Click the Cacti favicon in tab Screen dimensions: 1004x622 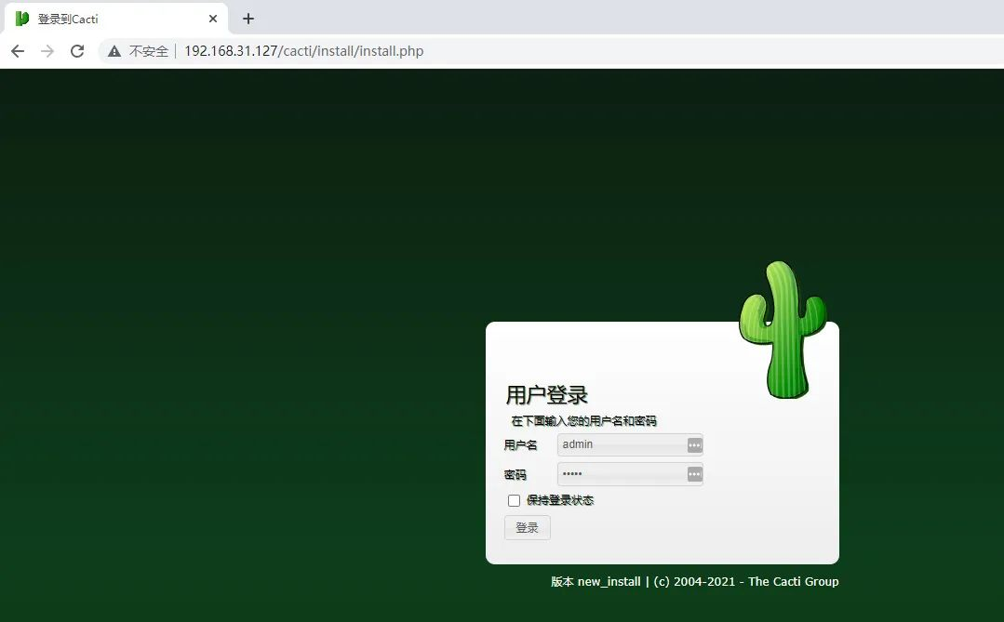pos(22,19)
